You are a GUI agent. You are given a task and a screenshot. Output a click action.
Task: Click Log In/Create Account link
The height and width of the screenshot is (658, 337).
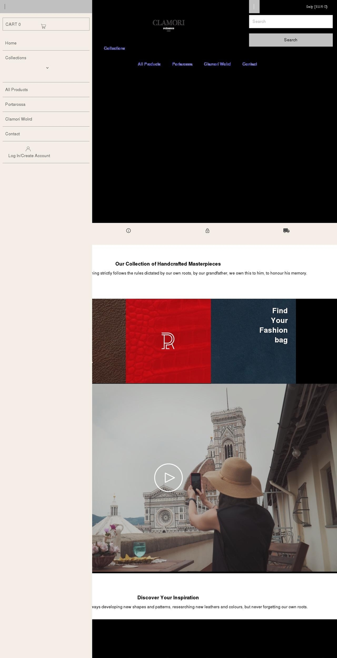[29, 156]
